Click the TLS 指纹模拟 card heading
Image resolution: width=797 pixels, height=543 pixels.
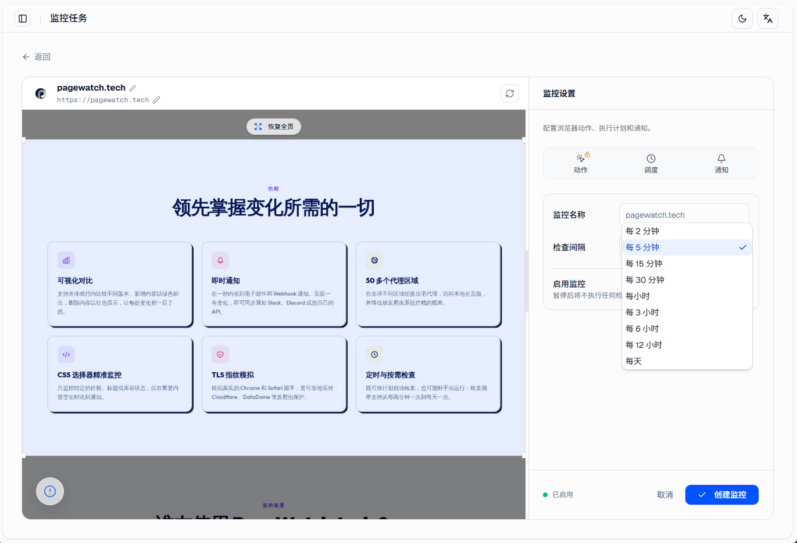(x=233, y=375)
